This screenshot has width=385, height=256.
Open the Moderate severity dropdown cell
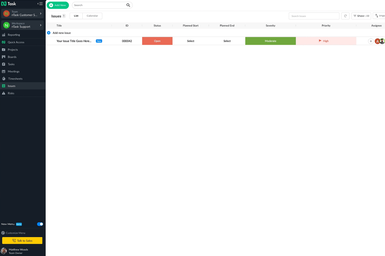click(271, 41)
